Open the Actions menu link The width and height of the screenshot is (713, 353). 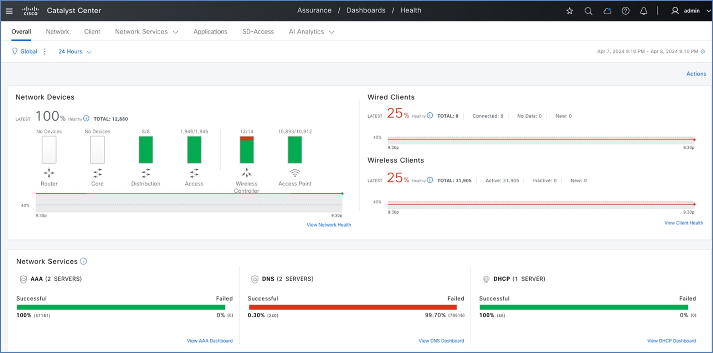click(696, 74)
